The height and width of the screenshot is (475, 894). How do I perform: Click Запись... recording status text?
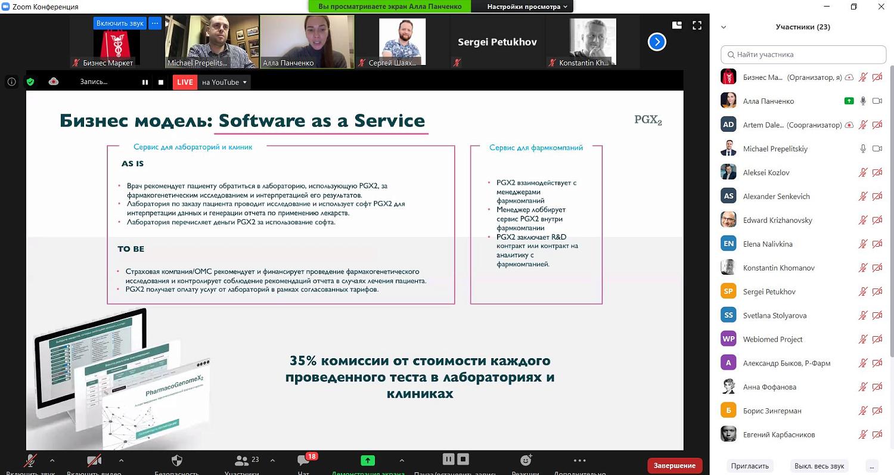pyautogui.click(x=94, y=82)
